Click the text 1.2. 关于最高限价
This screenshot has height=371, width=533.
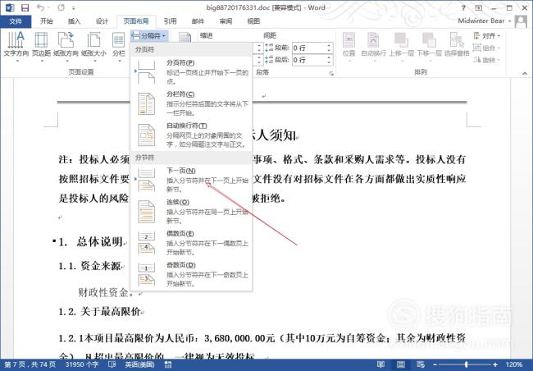click(x=99, y=311)
